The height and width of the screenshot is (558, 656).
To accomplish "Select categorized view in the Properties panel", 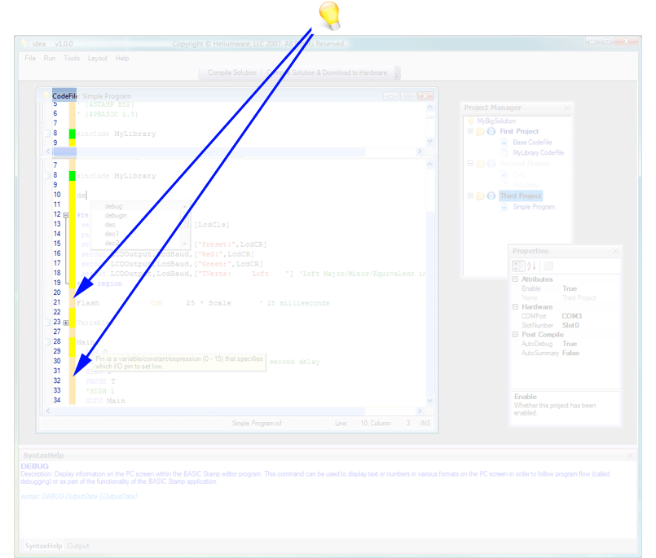I will pyautogui.click(x=519, y=266).
